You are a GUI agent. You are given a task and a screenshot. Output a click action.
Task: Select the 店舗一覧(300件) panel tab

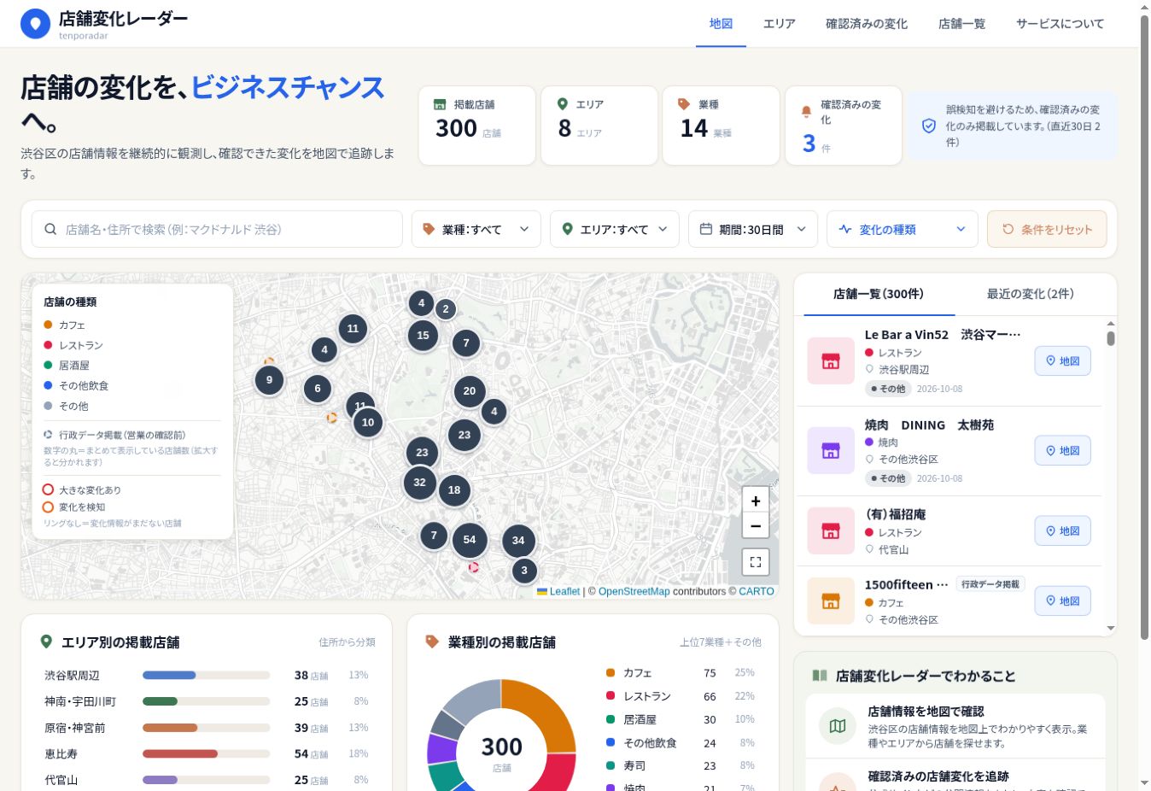click(879, 294)
